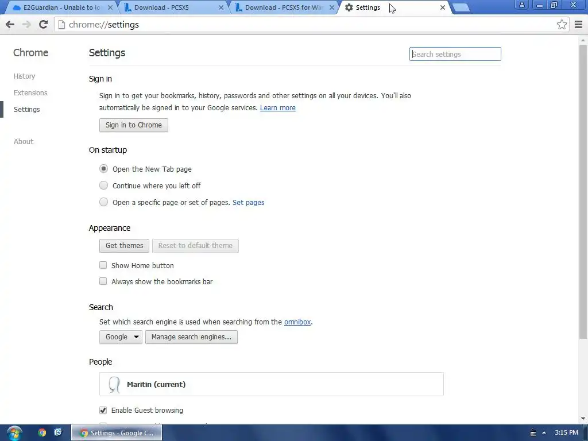
Task: Click the vertical scrollbar thumb
Action: pos(583,191)
